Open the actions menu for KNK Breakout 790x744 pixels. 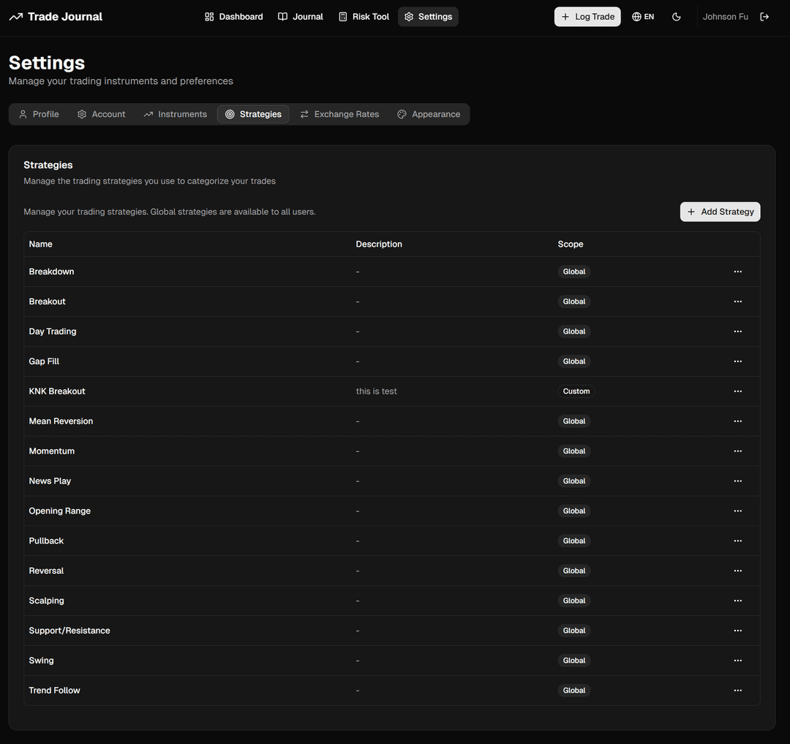click(737, 391)
